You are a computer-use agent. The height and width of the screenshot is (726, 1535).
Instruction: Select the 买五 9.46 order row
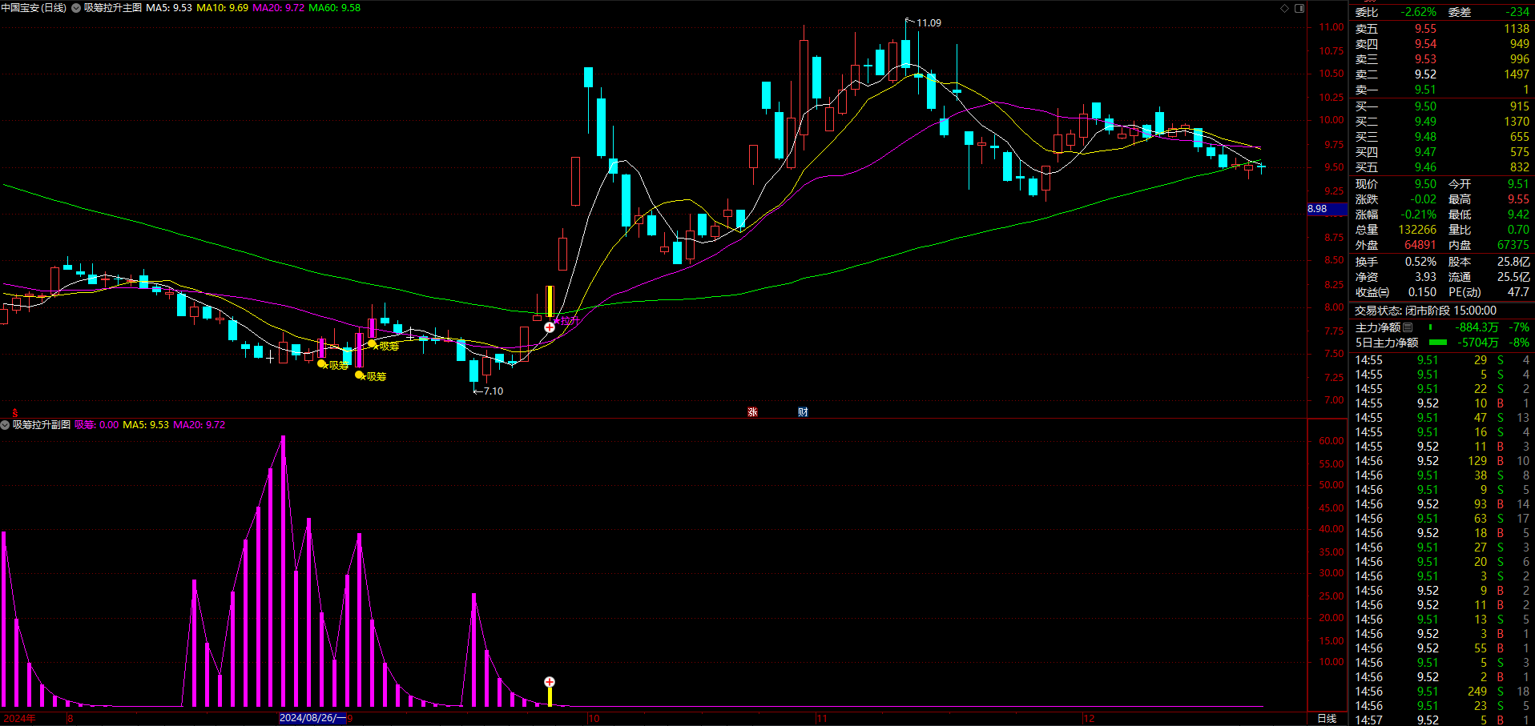point(1442,167)
